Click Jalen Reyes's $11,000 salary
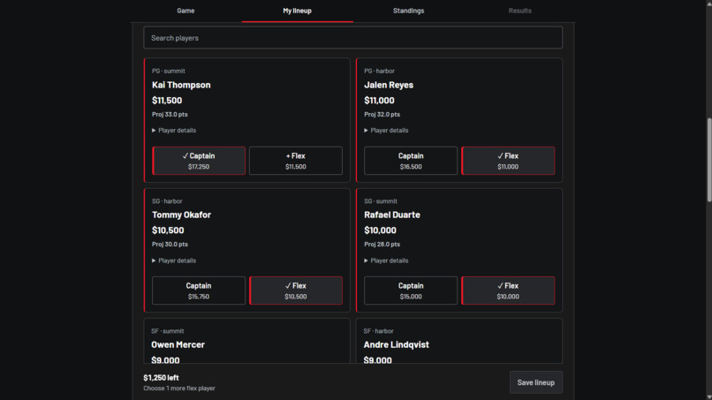This screenshot has height=400, width=712. tap(379, 101)
